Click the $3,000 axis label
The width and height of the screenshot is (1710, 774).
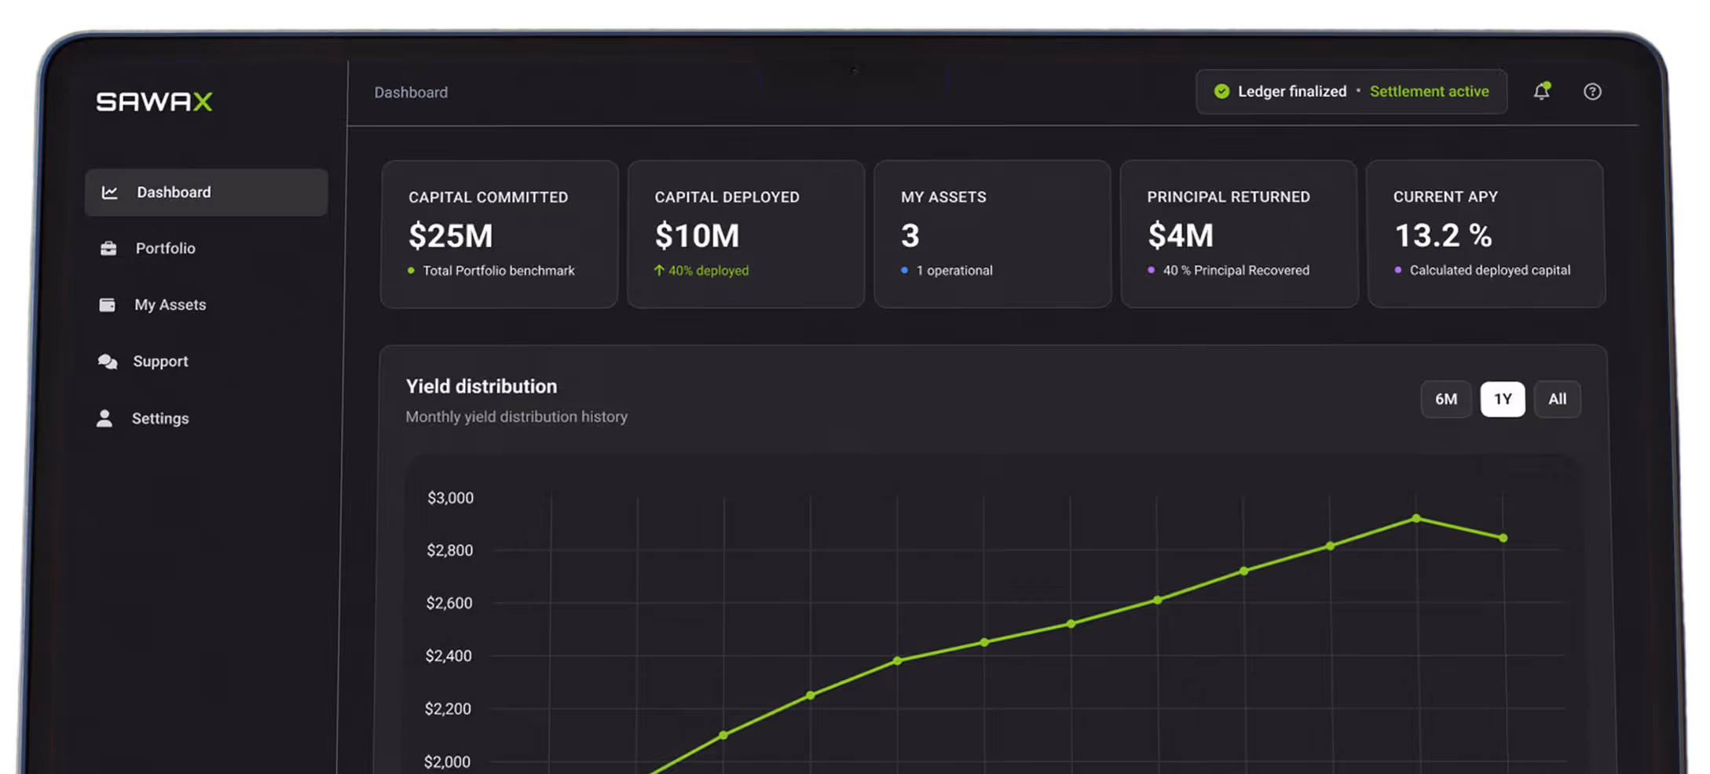450,498
